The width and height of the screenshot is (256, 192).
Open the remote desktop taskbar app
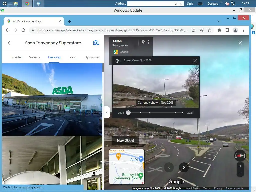tap(39, 4)
